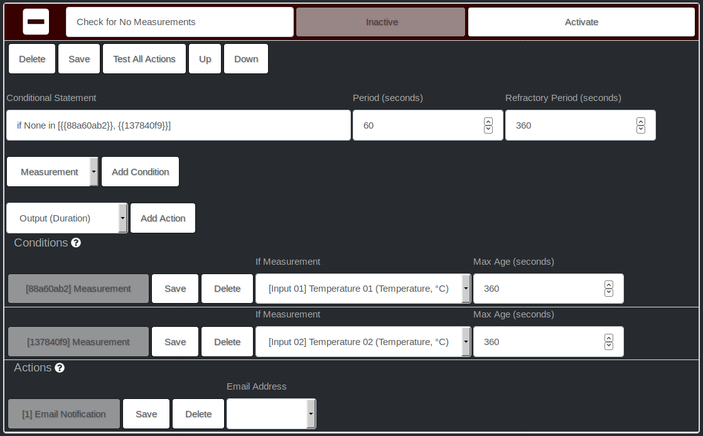Screen dimensions: 703x436
Task: Increase Max Age for the 137840f9 condition
Action: 608,338
